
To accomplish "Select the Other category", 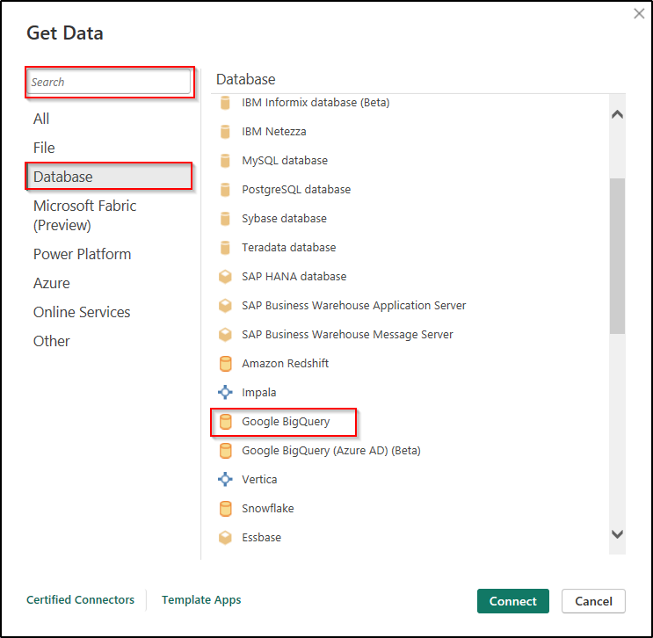I will coord(52,341).
